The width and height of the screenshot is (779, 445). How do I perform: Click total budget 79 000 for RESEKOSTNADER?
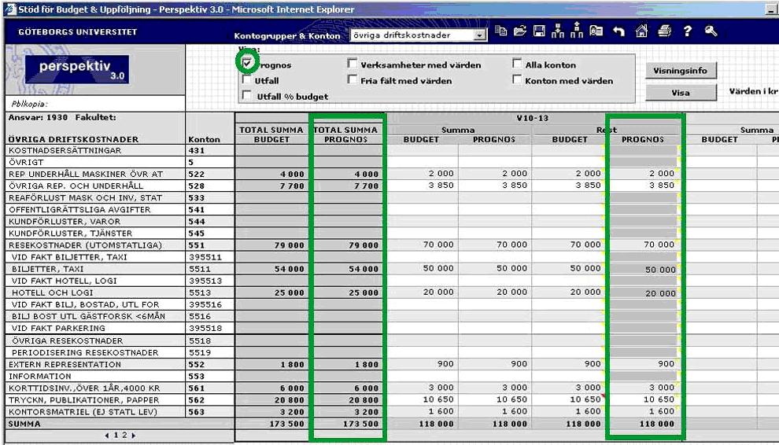pyautogui.click(x=289, y=245)
